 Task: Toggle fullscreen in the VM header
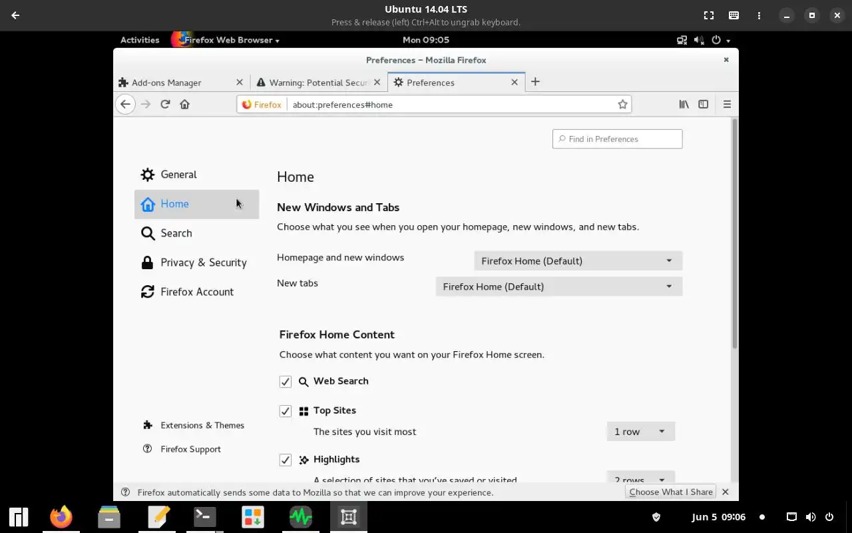click(x=709, y=15)
